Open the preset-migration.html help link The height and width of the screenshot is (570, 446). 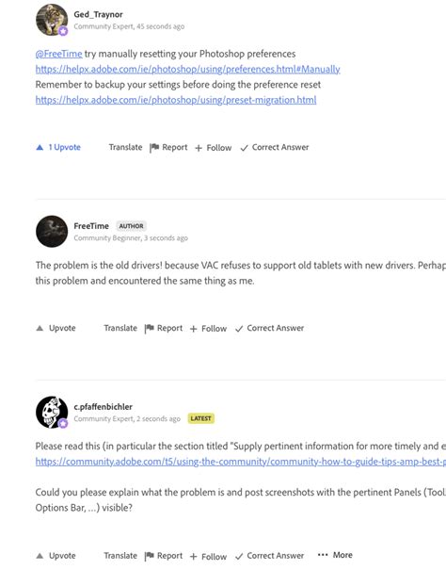(176, 100)
